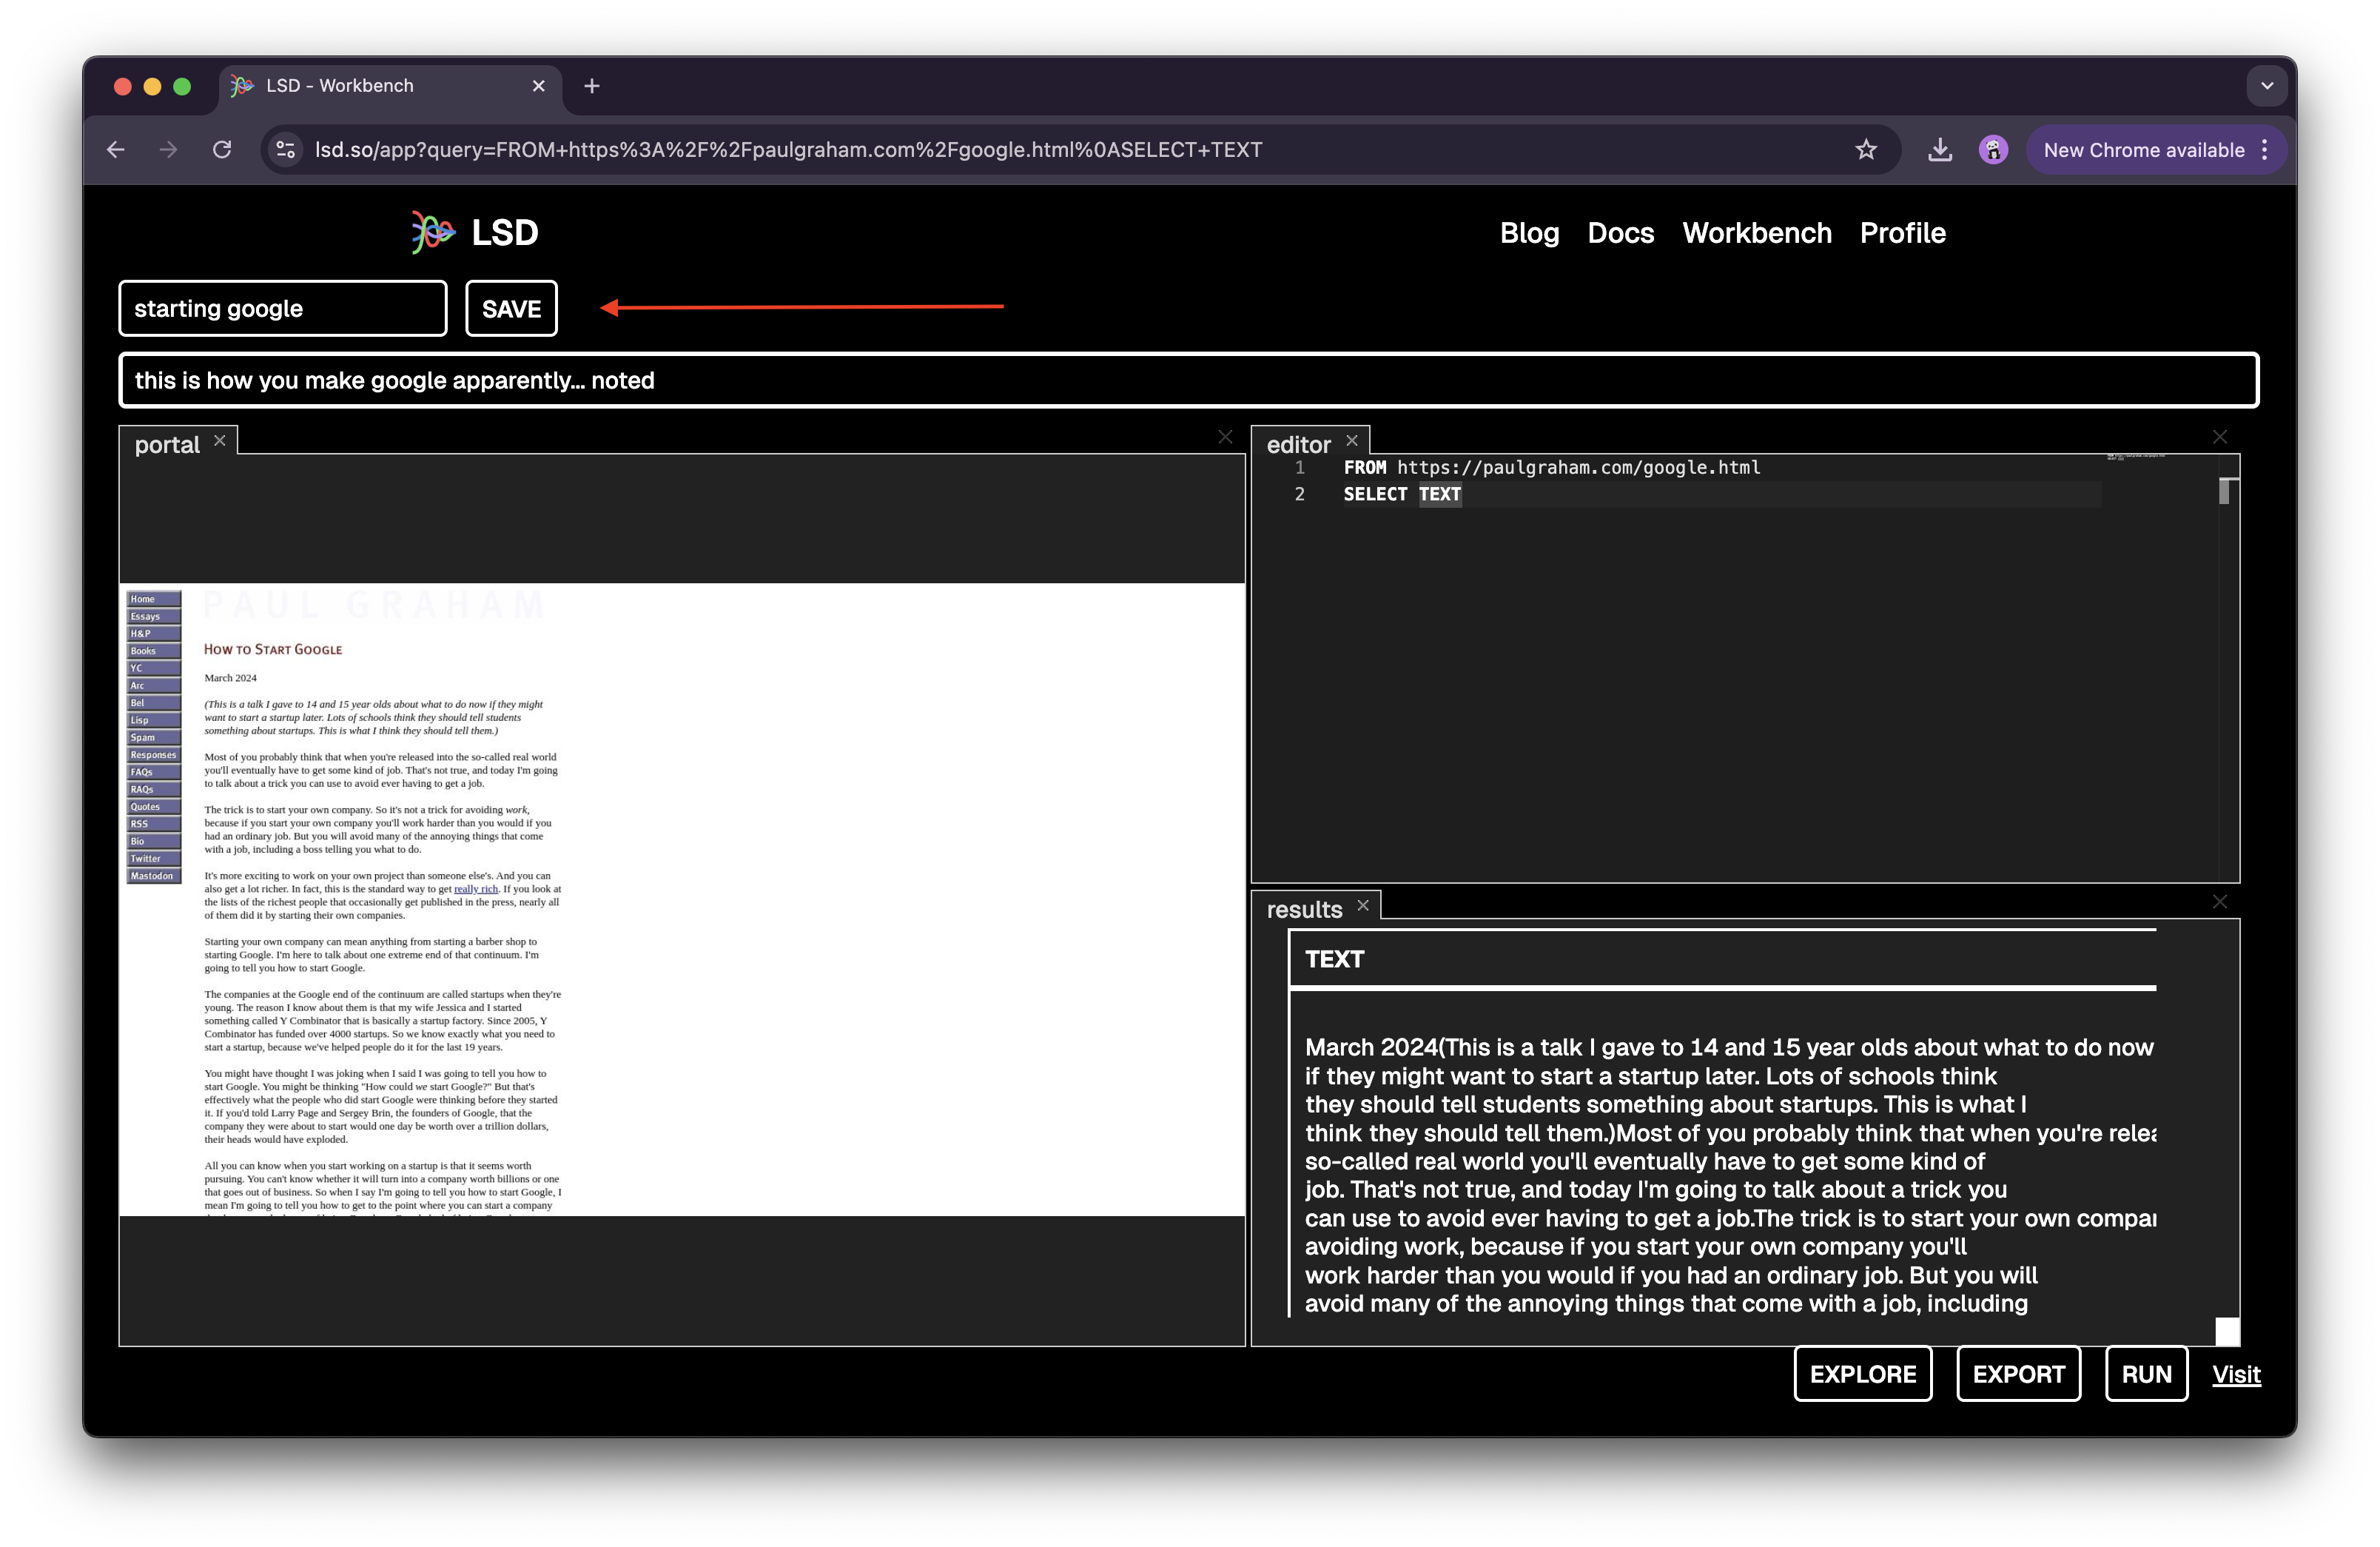Bookmark this page with the star icon

pyautogui.click(x=1865, y=150)
